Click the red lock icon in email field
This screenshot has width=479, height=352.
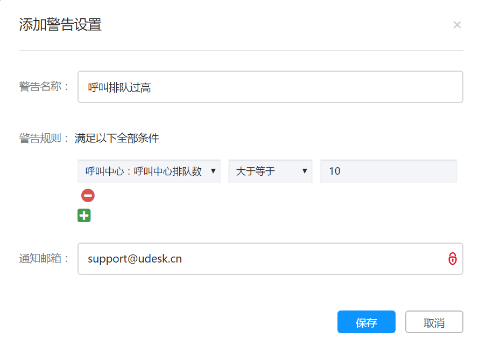coord(453,259)
